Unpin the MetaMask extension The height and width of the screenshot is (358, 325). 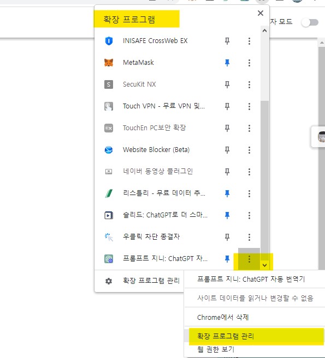point(227,63)
